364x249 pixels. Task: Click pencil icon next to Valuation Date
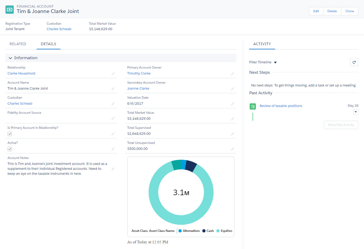point(233,104)
